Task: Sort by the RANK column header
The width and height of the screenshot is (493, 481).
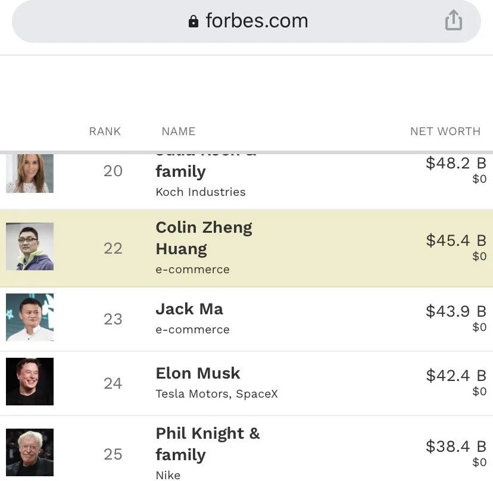Action: (x=105, y=132)
